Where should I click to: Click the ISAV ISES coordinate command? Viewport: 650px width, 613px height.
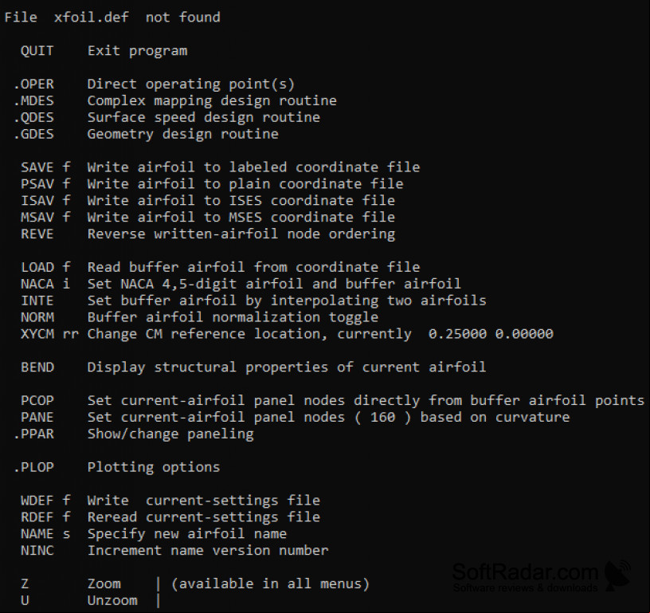click(208, 201)
